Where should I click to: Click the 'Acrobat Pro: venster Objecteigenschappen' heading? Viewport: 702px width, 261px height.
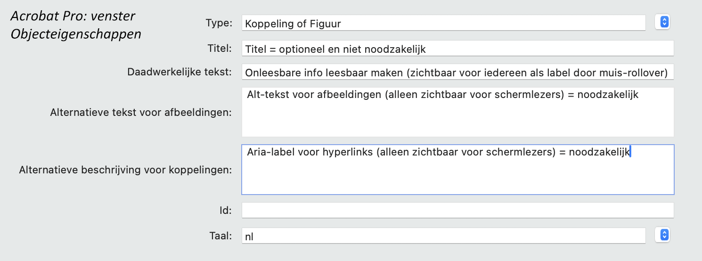pyautogui.click(x=75, y=25)
